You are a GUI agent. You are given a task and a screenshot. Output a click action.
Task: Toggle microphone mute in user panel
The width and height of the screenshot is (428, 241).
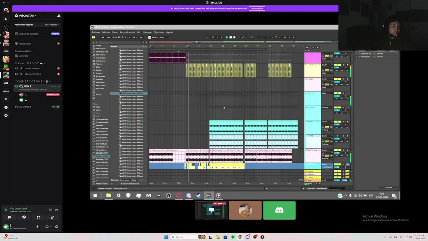click(x=37, y=227)
